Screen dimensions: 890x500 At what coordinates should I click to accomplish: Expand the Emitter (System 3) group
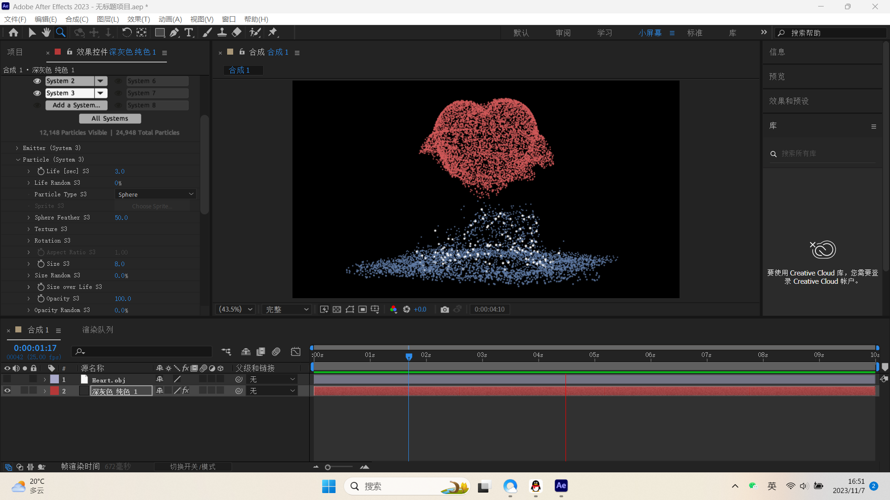point(17,148)
